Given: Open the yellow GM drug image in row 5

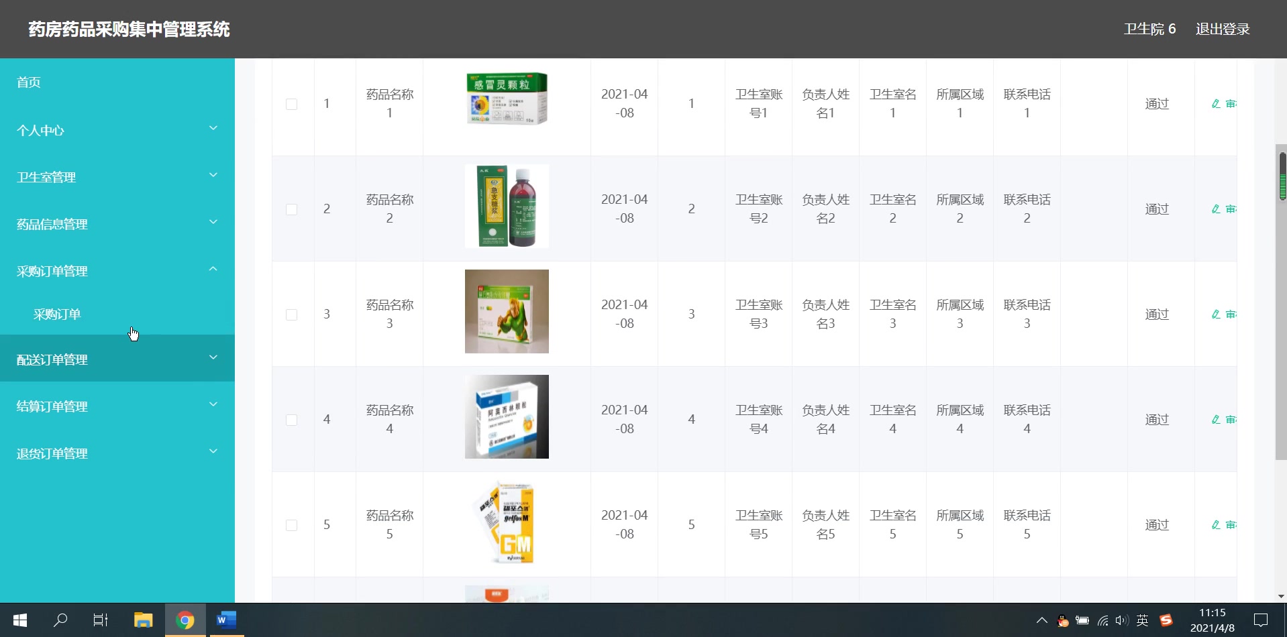Looking at the screenshot, I should (507, 522).
